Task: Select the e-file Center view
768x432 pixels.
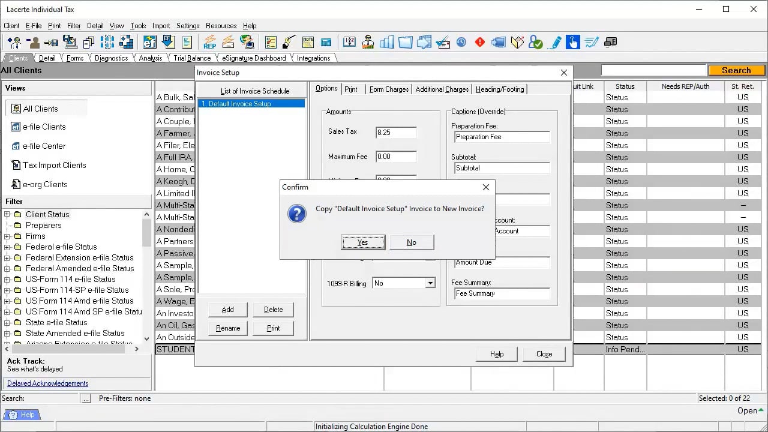Action: point(38,146)
